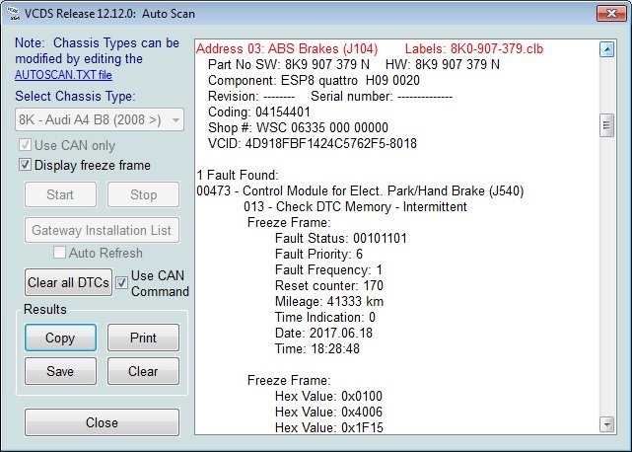632x452 pixels.
Task: Open the chassis type dropdown 8K Audi A4
Action: 100,119
